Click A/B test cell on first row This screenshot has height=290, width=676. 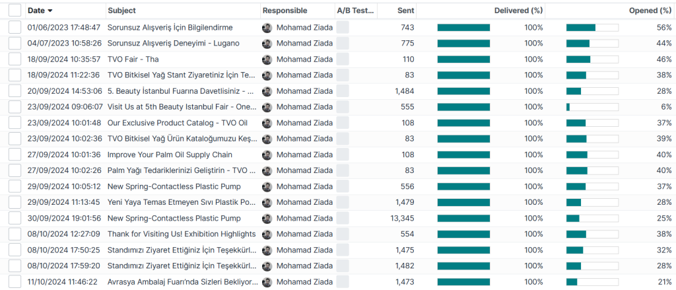(343, 28)
